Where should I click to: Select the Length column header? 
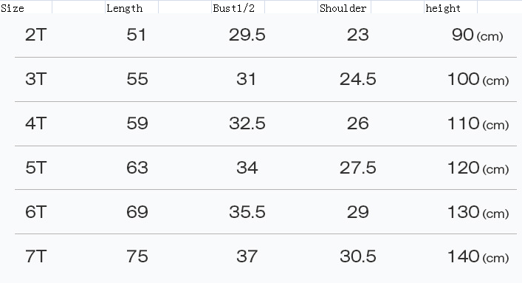coord(125,8)
